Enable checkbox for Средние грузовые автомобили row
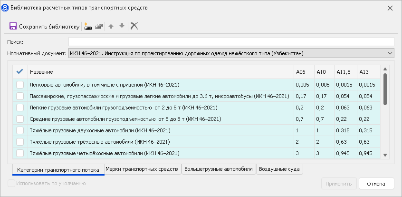Viewport: 402px width, 197px height. point(20,119)
